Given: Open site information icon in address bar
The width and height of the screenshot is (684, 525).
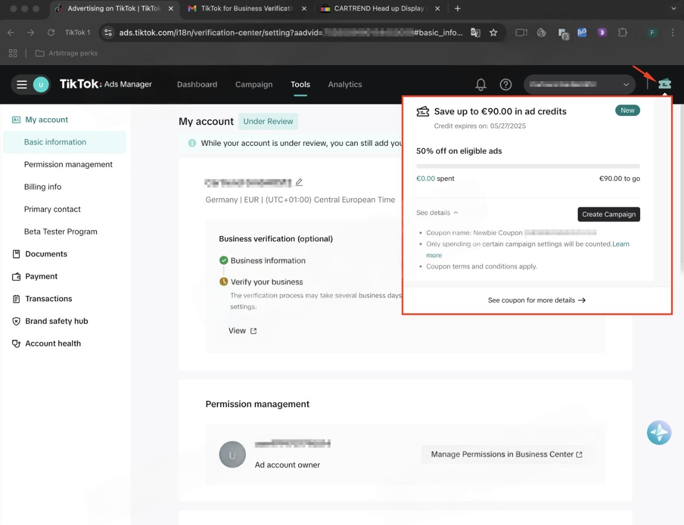Looking at the screenshot, I should coord(108,33).
